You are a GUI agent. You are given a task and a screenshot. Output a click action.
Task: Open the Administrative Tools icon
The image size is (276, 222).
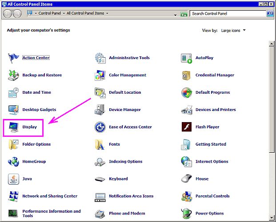coord(100,58)
